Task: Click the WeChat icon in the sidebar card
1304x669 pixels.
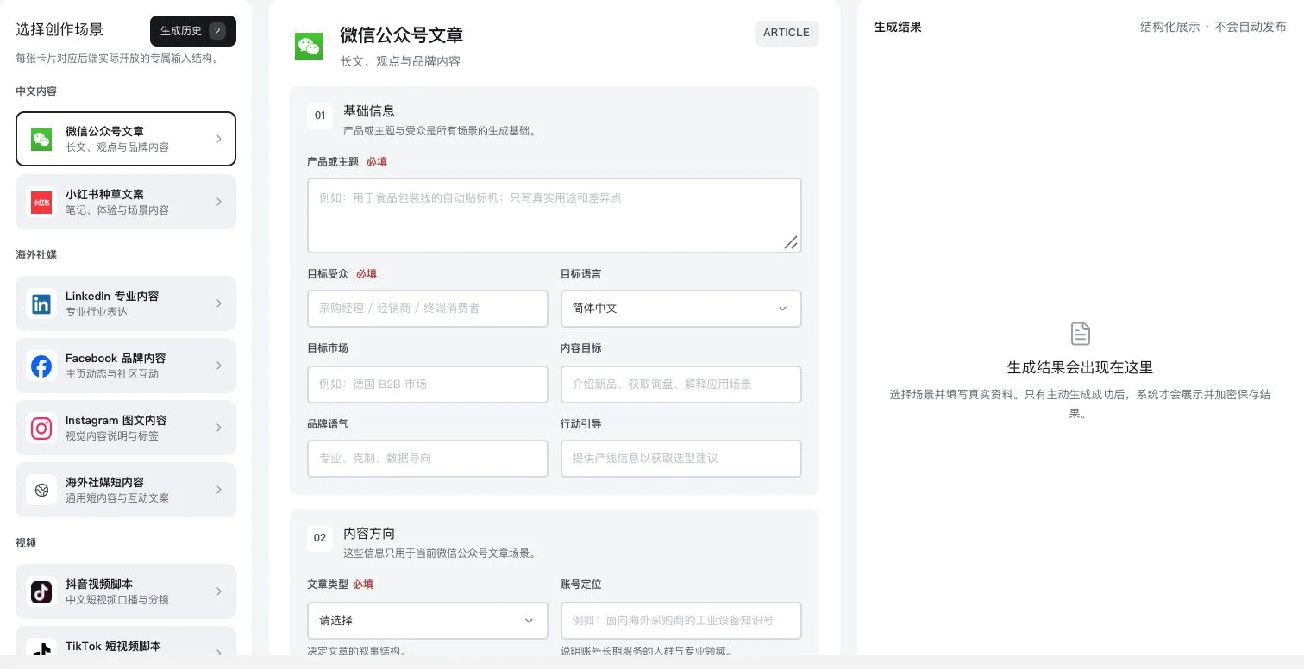Action: 41,139
